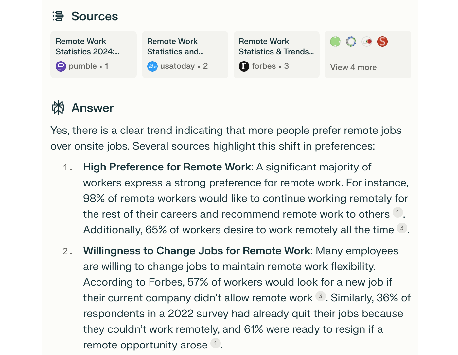Click the red S favicon in View 4 more
Image resolution: width=458 pixels, height=355 pixels.
(382, 42)
